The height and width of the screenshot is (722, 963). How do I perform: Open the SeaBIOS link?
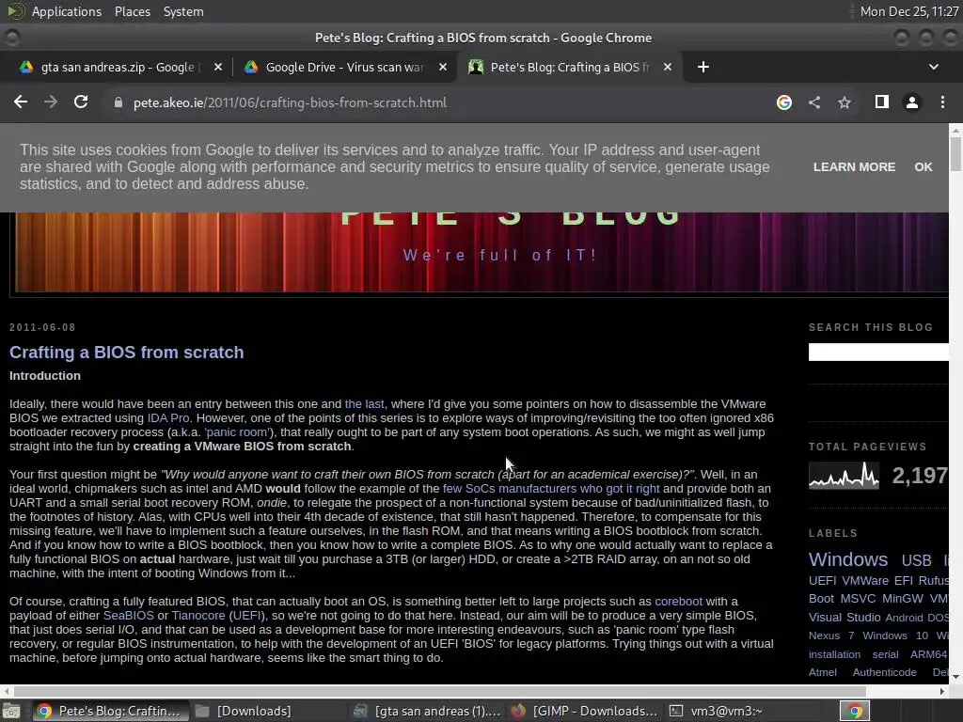coord(128,616)
